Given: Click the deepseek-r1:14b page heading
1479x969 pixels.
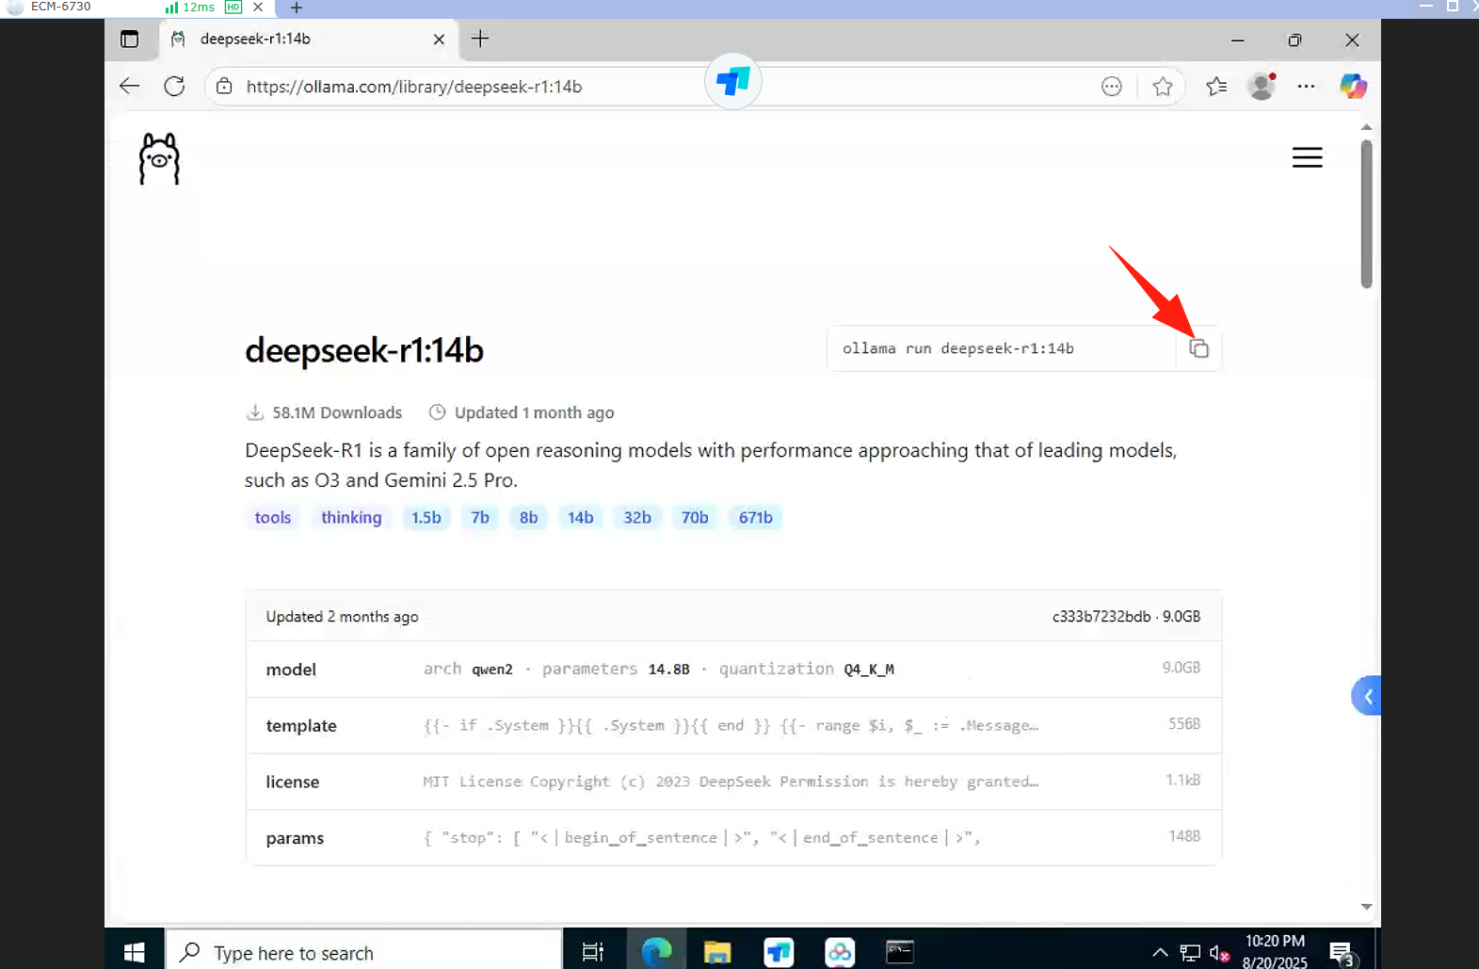Looking at the screenshot, I should (364, 350).
